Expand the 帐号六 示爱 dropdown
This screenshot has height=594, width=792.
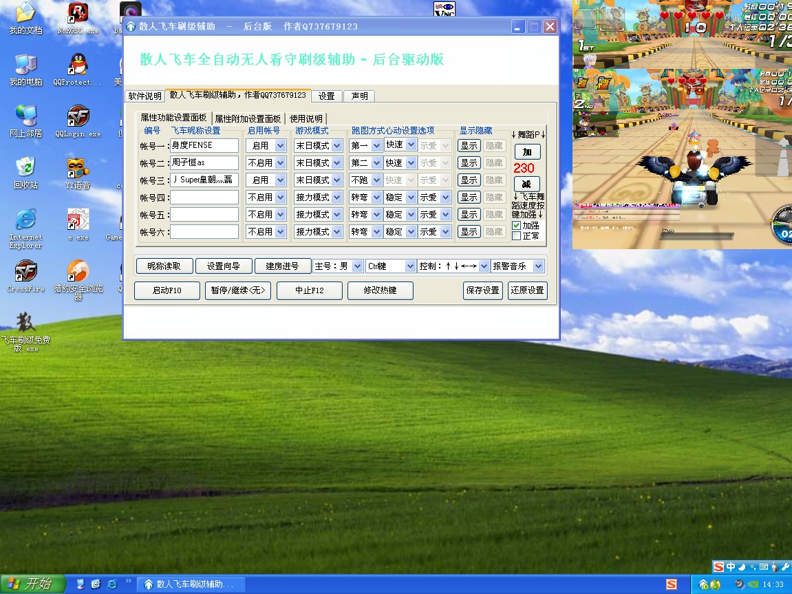click(445, 231)
